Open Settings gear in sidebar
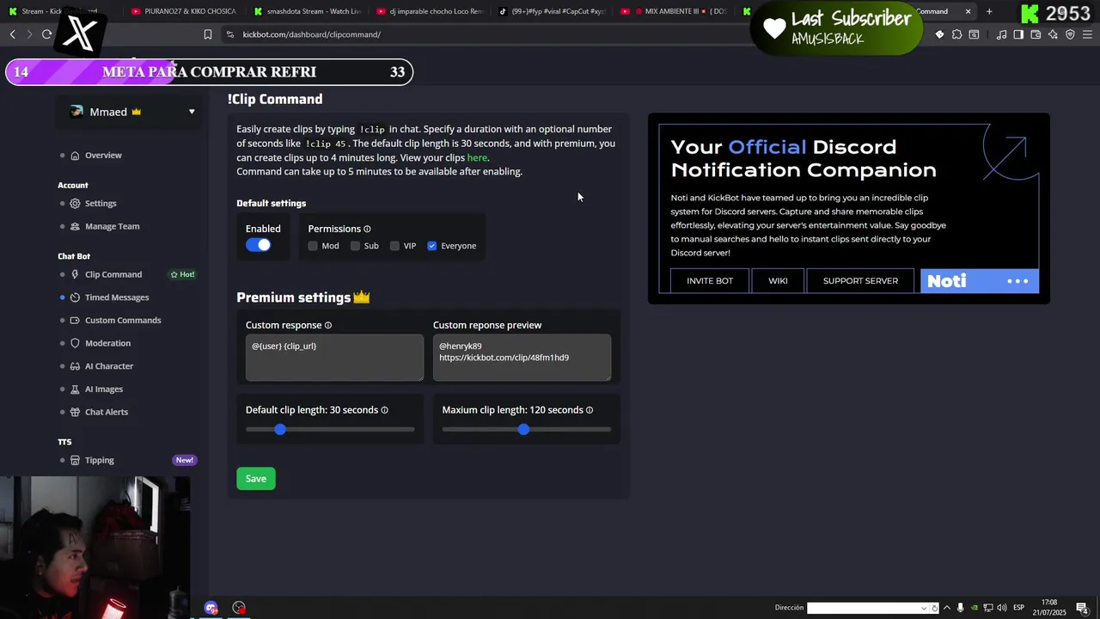Viewport: 1100px width, 619px height. [x=76, y=204]
